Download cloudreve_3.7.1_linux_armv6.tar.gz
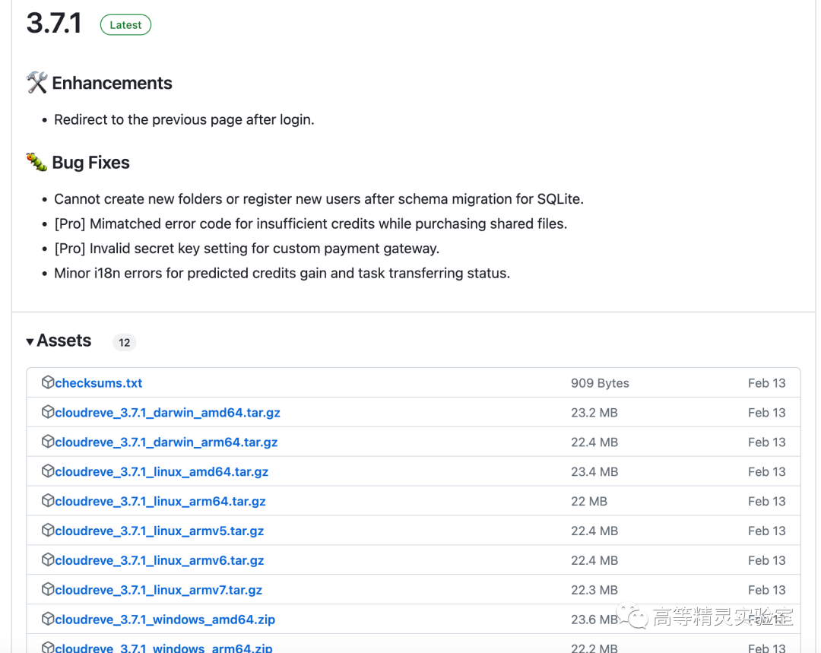Viewport: 821px width, 653px height. pyautogui.click(x=159, y=561)
